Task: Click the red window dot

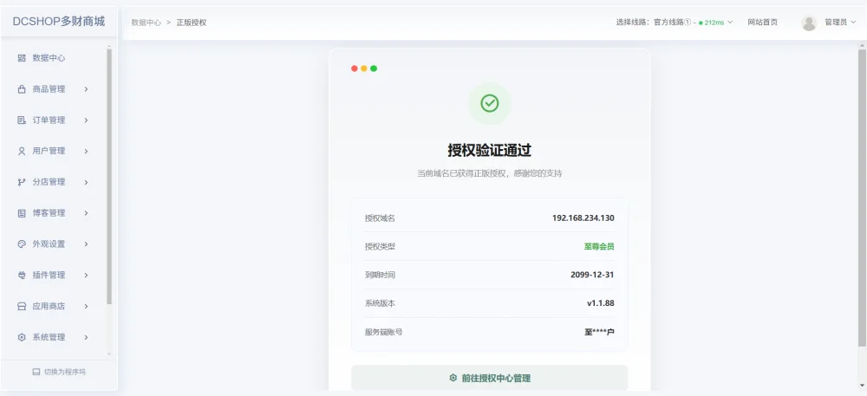Action: tap(355, 68)
